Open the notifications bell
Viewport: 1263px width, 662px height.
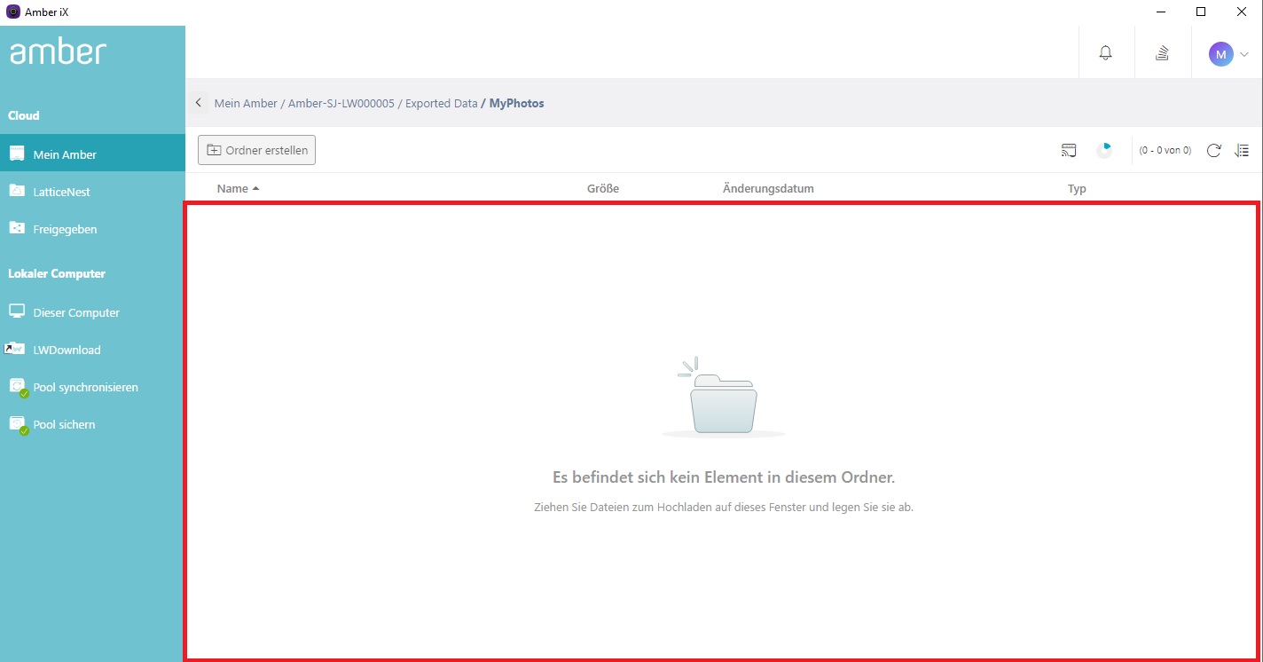pyautogui.click(x=1105, y=53)
